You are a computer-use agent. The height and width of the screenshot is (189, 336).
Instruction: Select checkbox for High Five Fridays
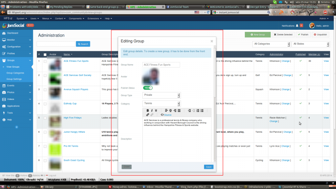(x=45, y=118)
